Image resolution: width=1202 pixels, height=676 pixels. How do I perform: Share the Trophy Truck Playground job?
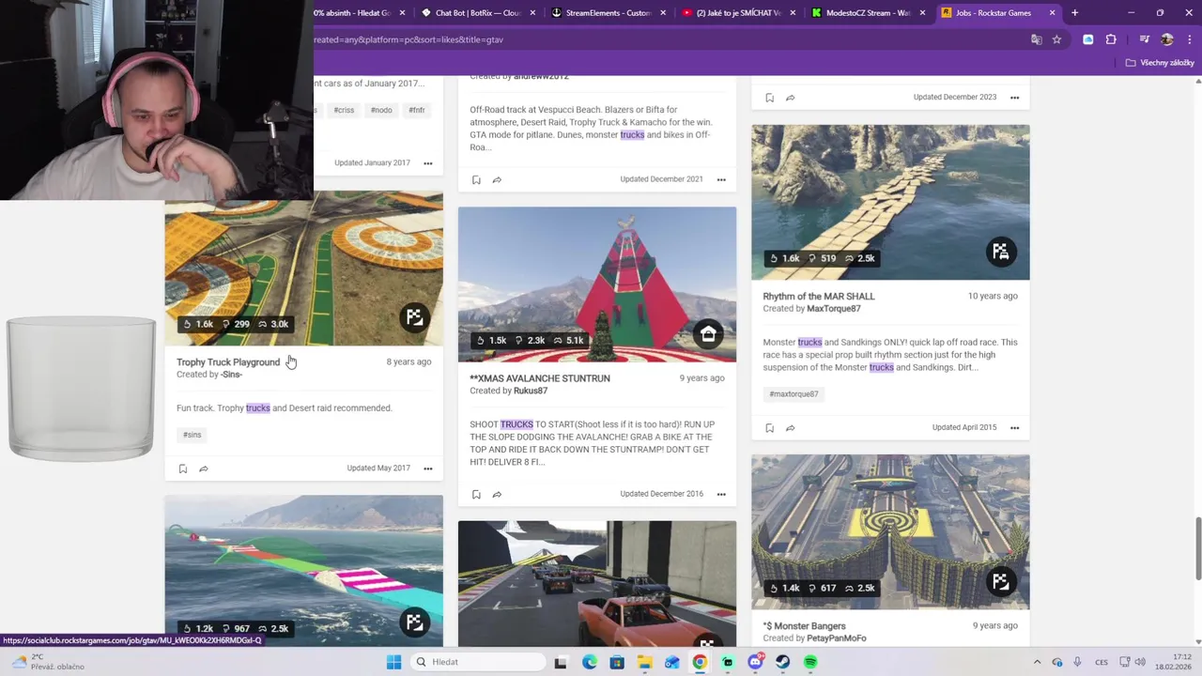click(x=204, y=469)
